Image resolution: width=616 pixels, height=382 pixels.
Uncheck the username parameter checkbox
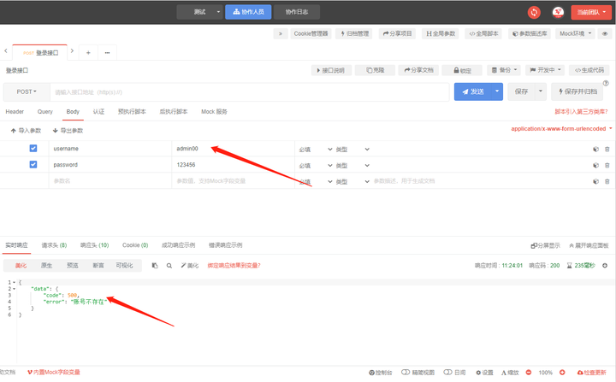(33, 149)
